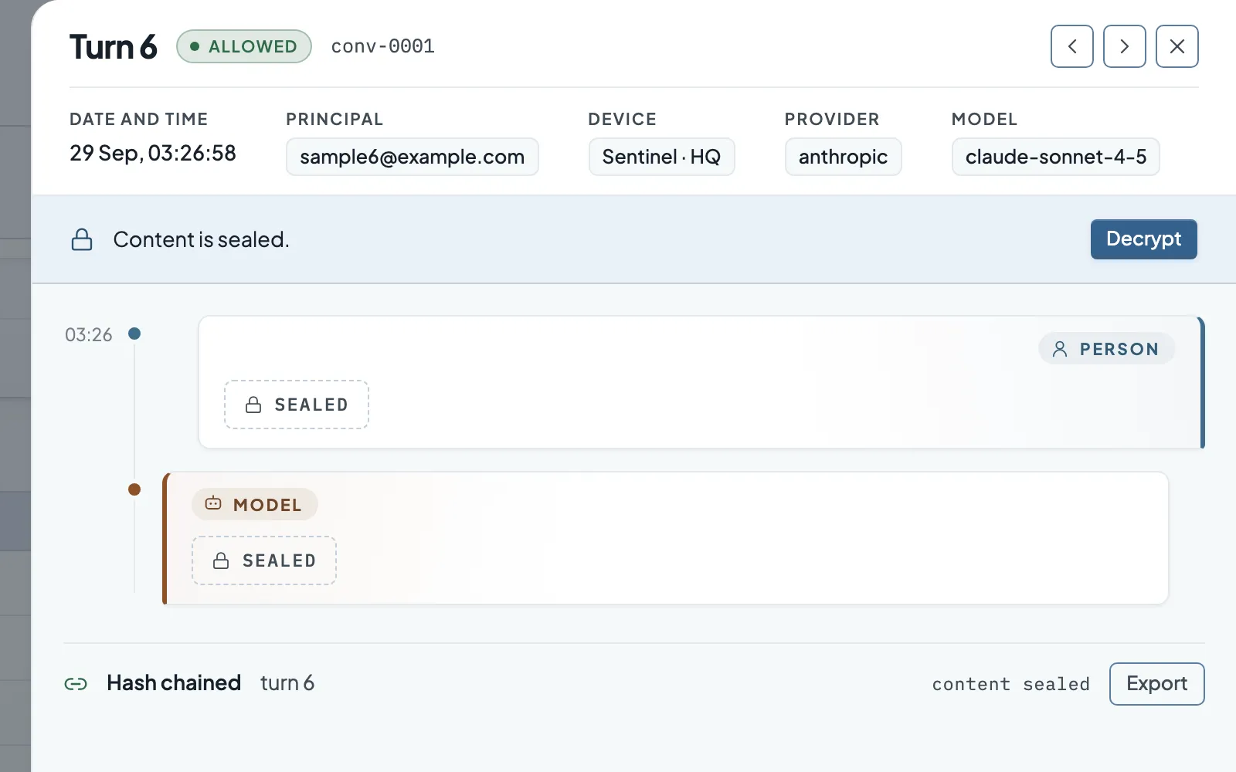
Task: Click the SEALED placeholder in model message
Action: (264, 560)
